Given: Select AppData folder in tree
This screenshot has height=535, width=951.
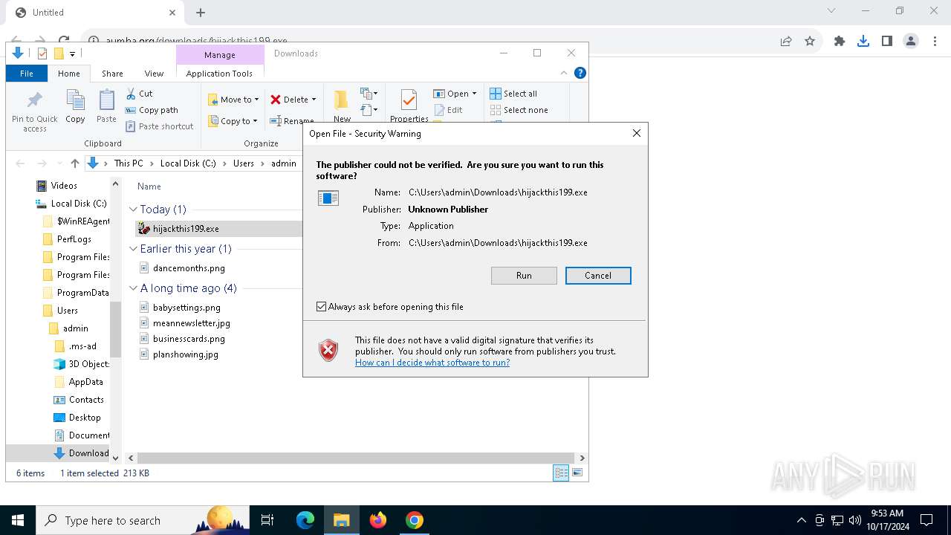Looking at the screenshot, I should 86,382.
